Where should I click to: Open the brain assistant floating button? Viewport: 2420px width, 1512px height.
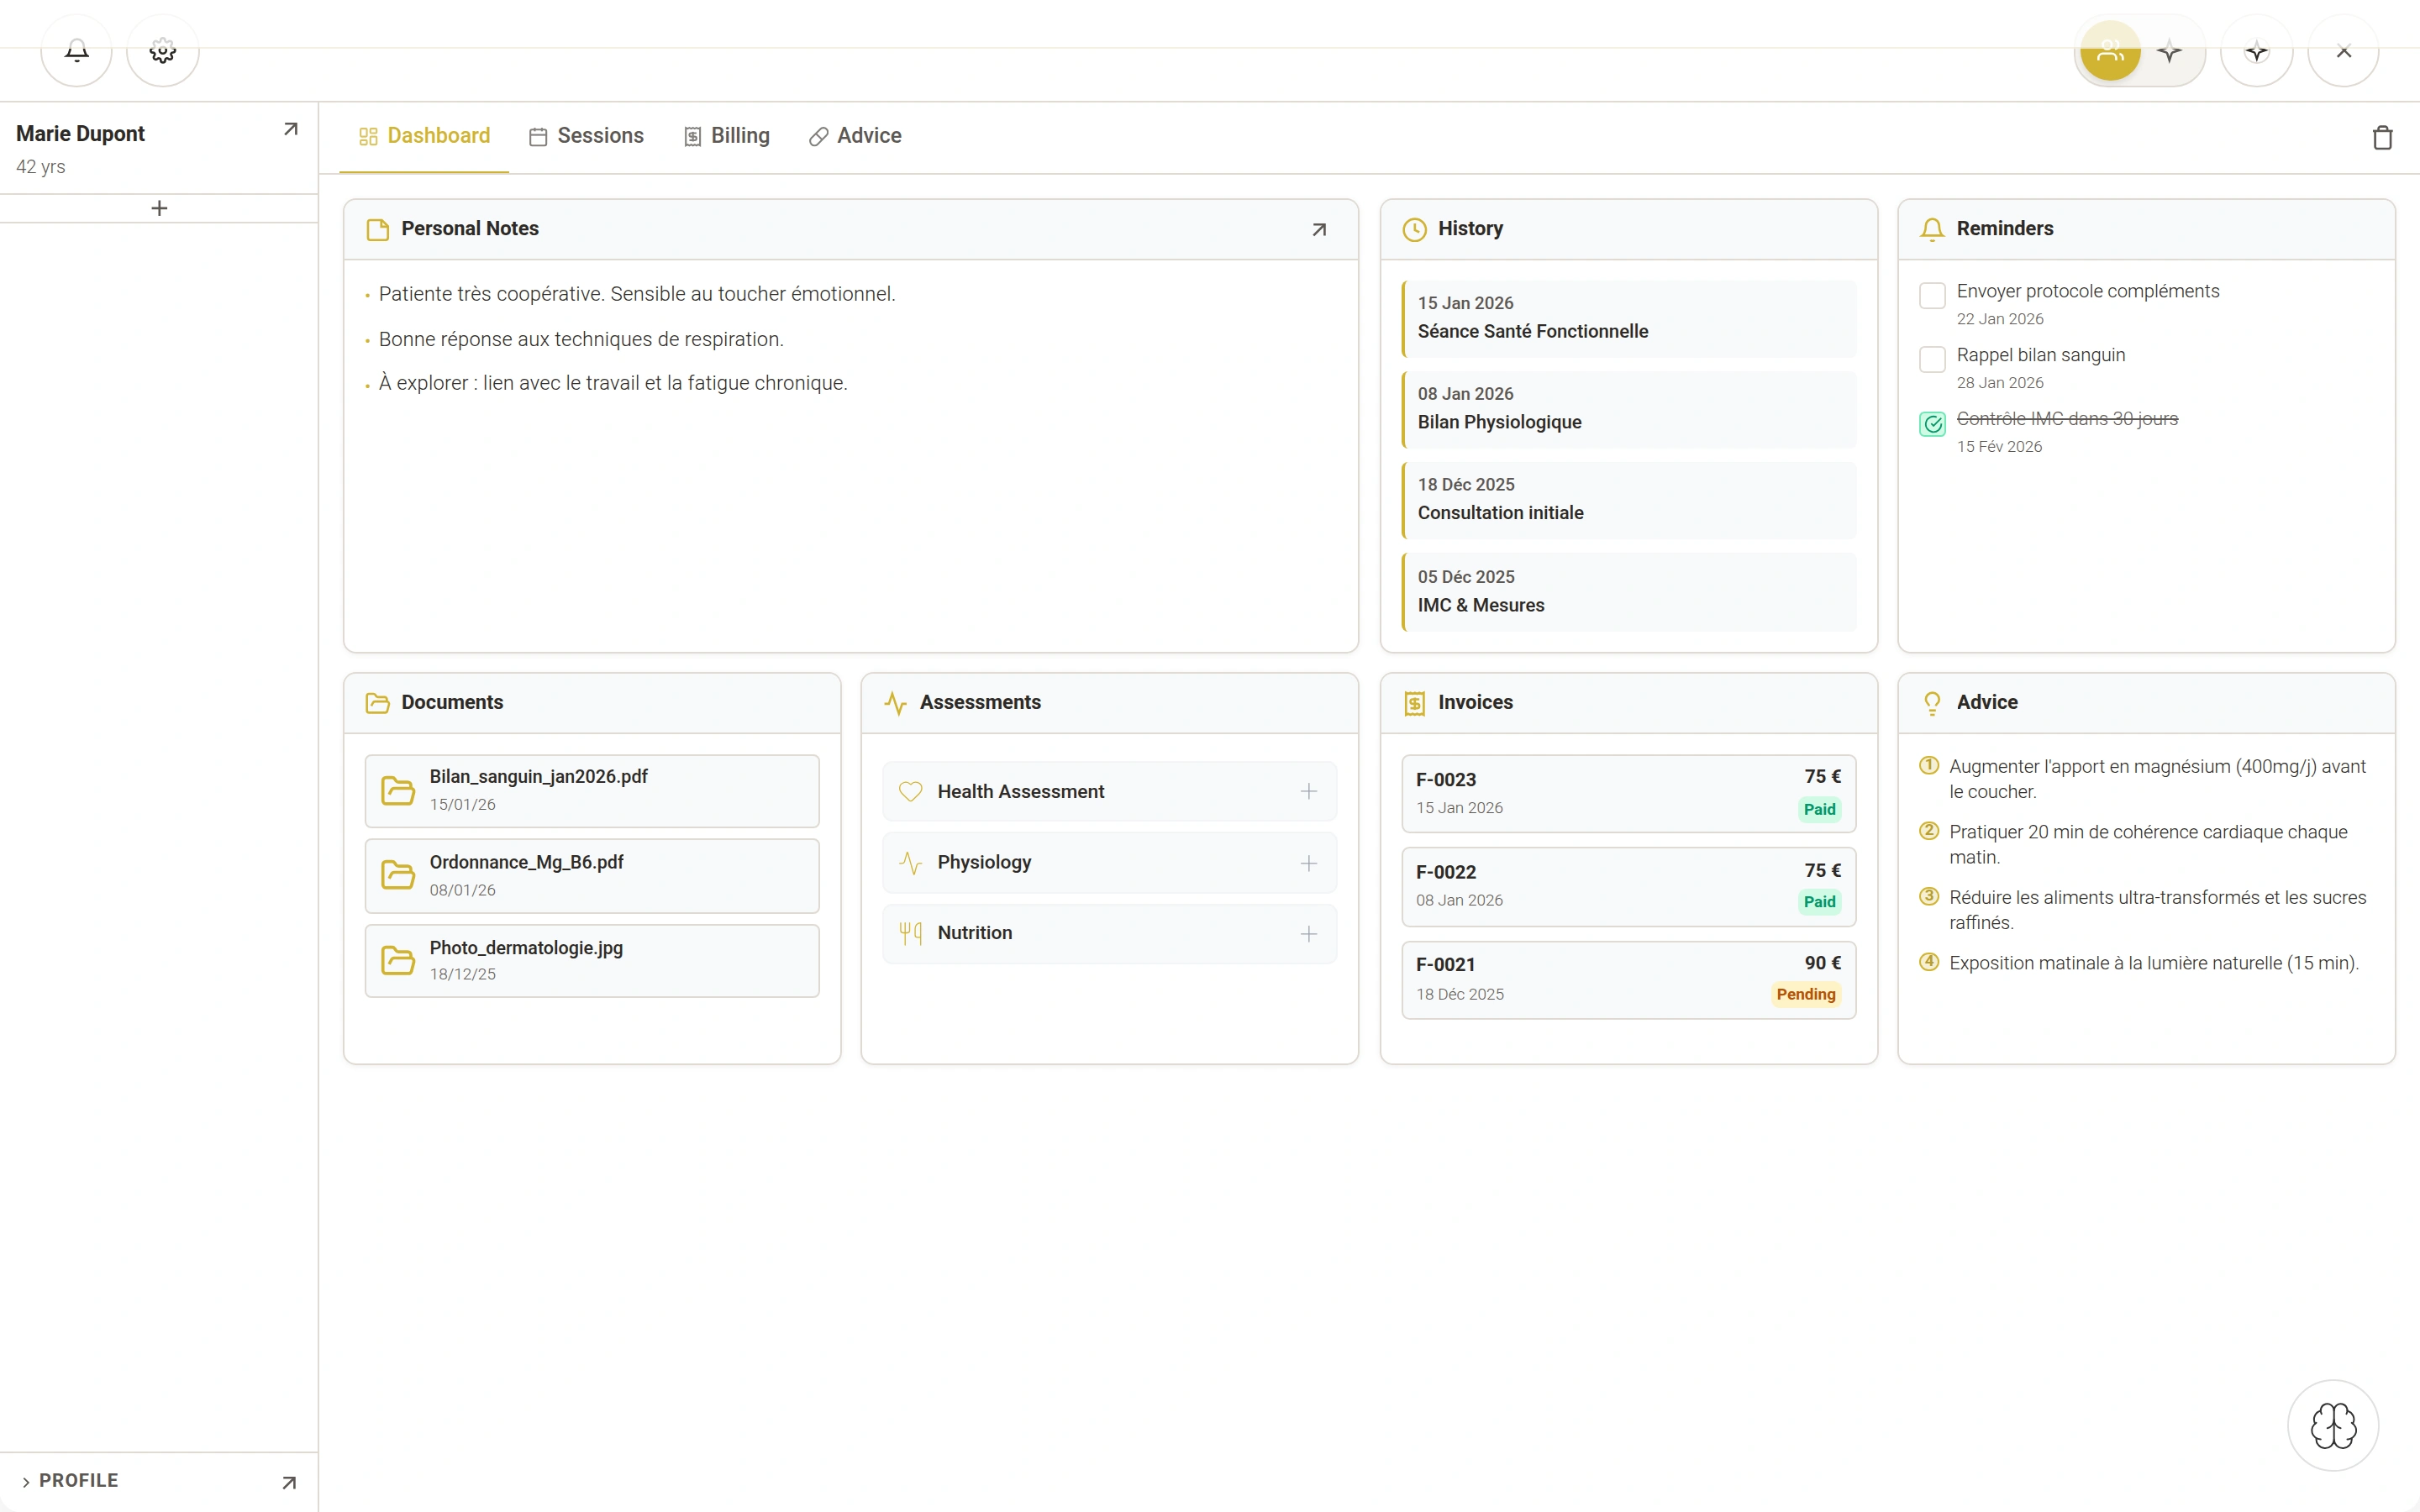2333,1425
